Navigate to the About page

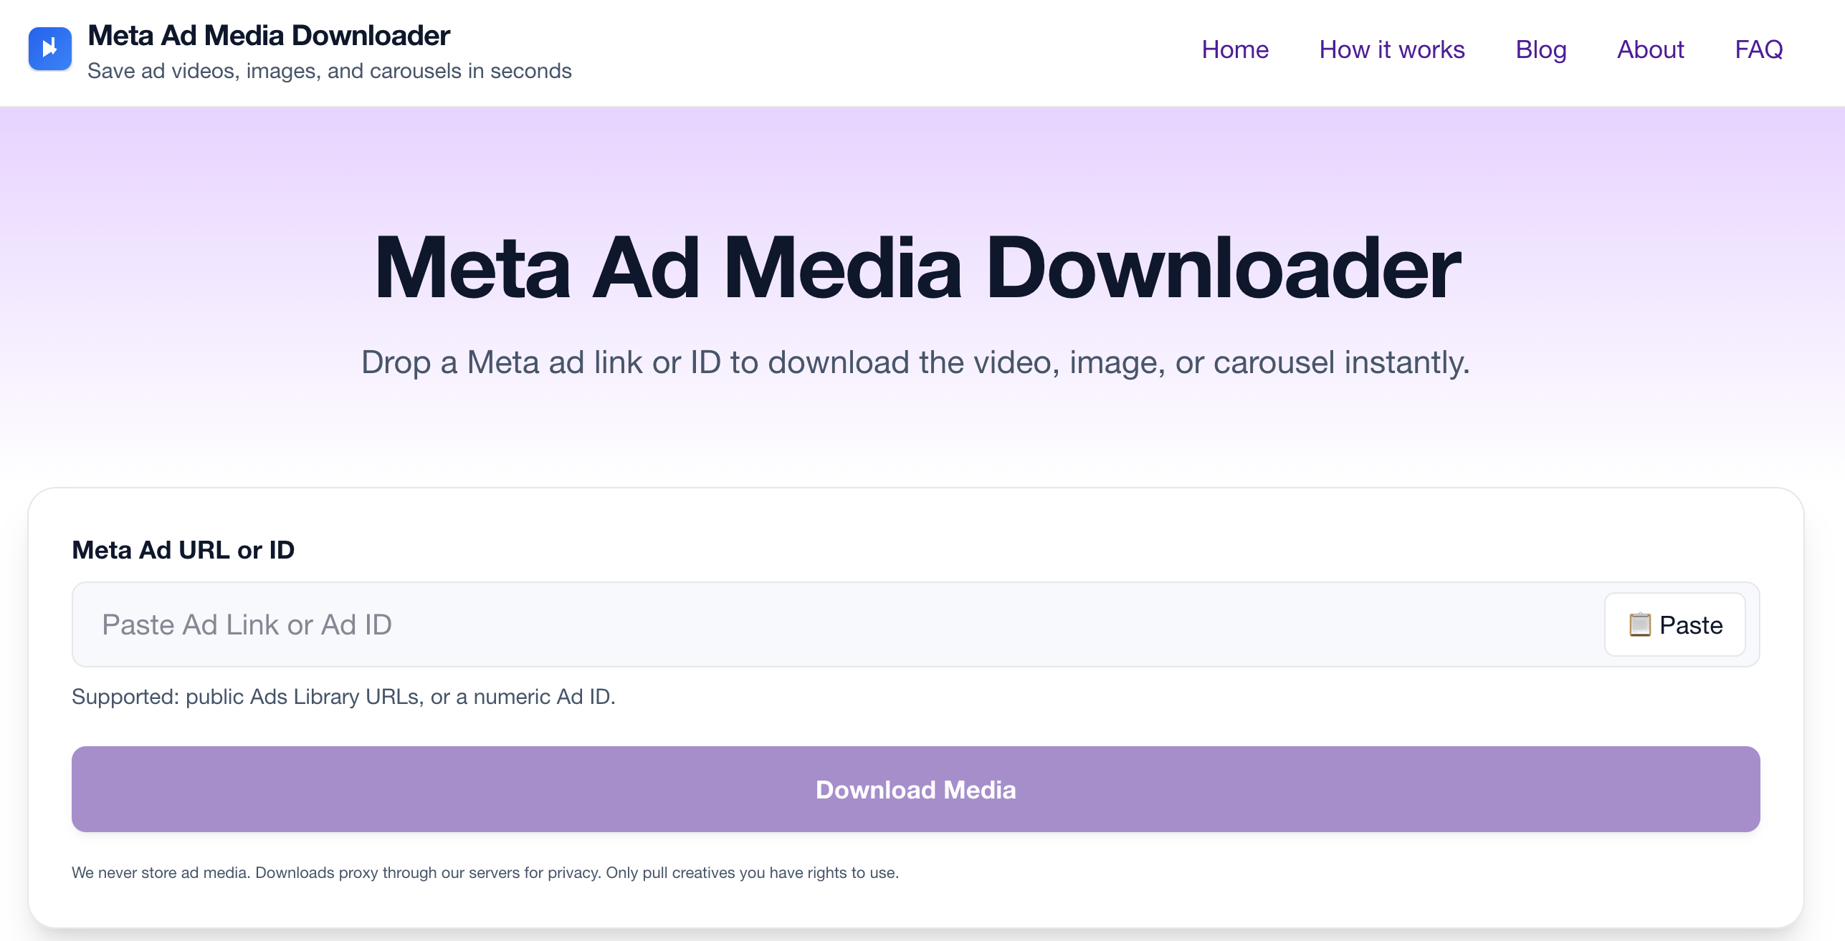coord(1650,49)
